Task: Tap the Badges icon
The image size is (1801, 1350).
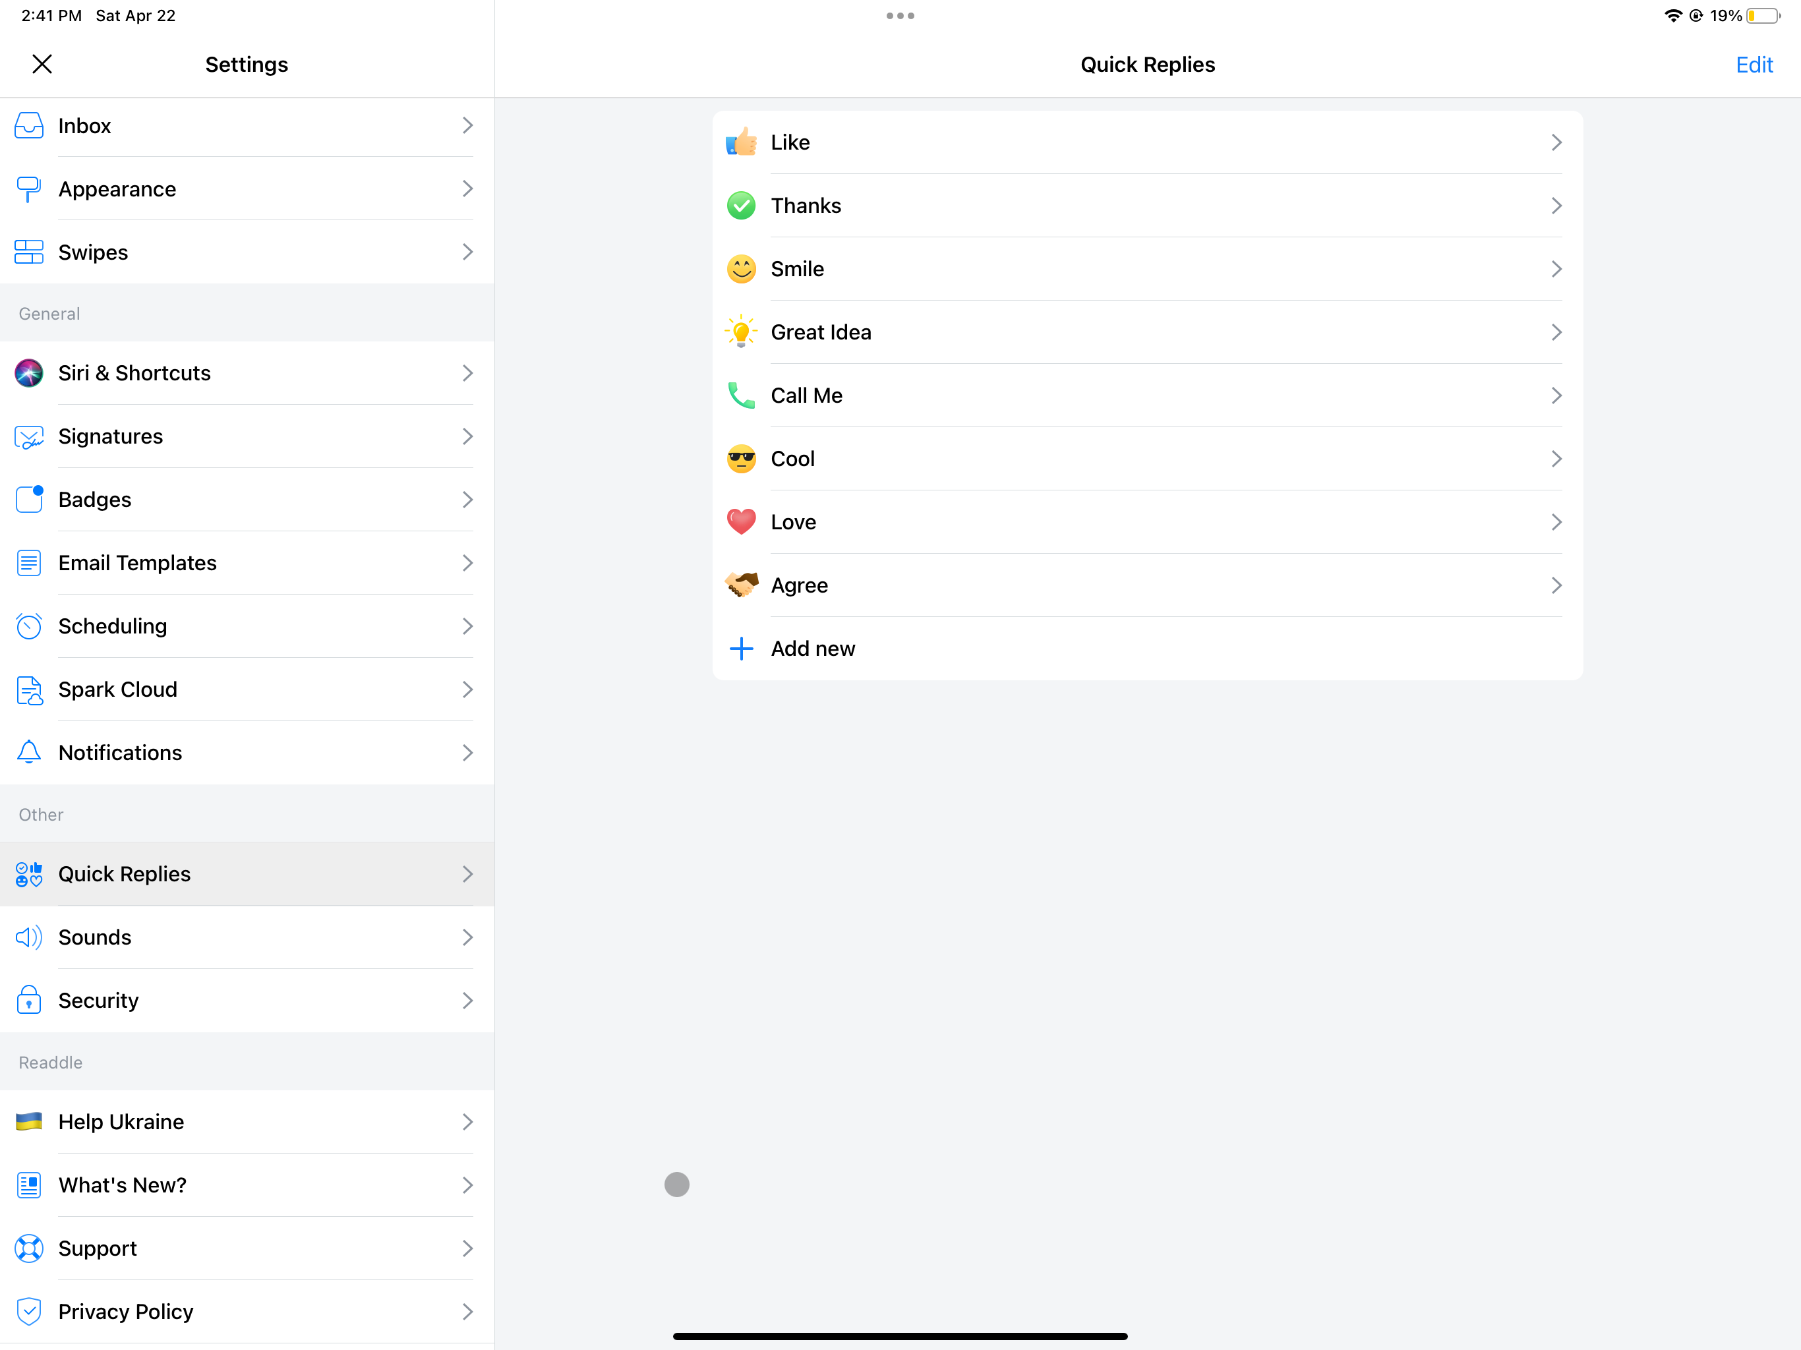Action: pos(28,499)
